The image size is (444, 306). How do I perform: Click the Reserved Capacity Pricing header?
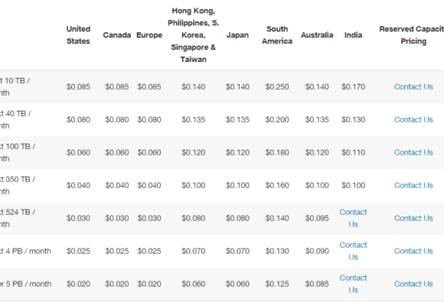coord(412,35)
